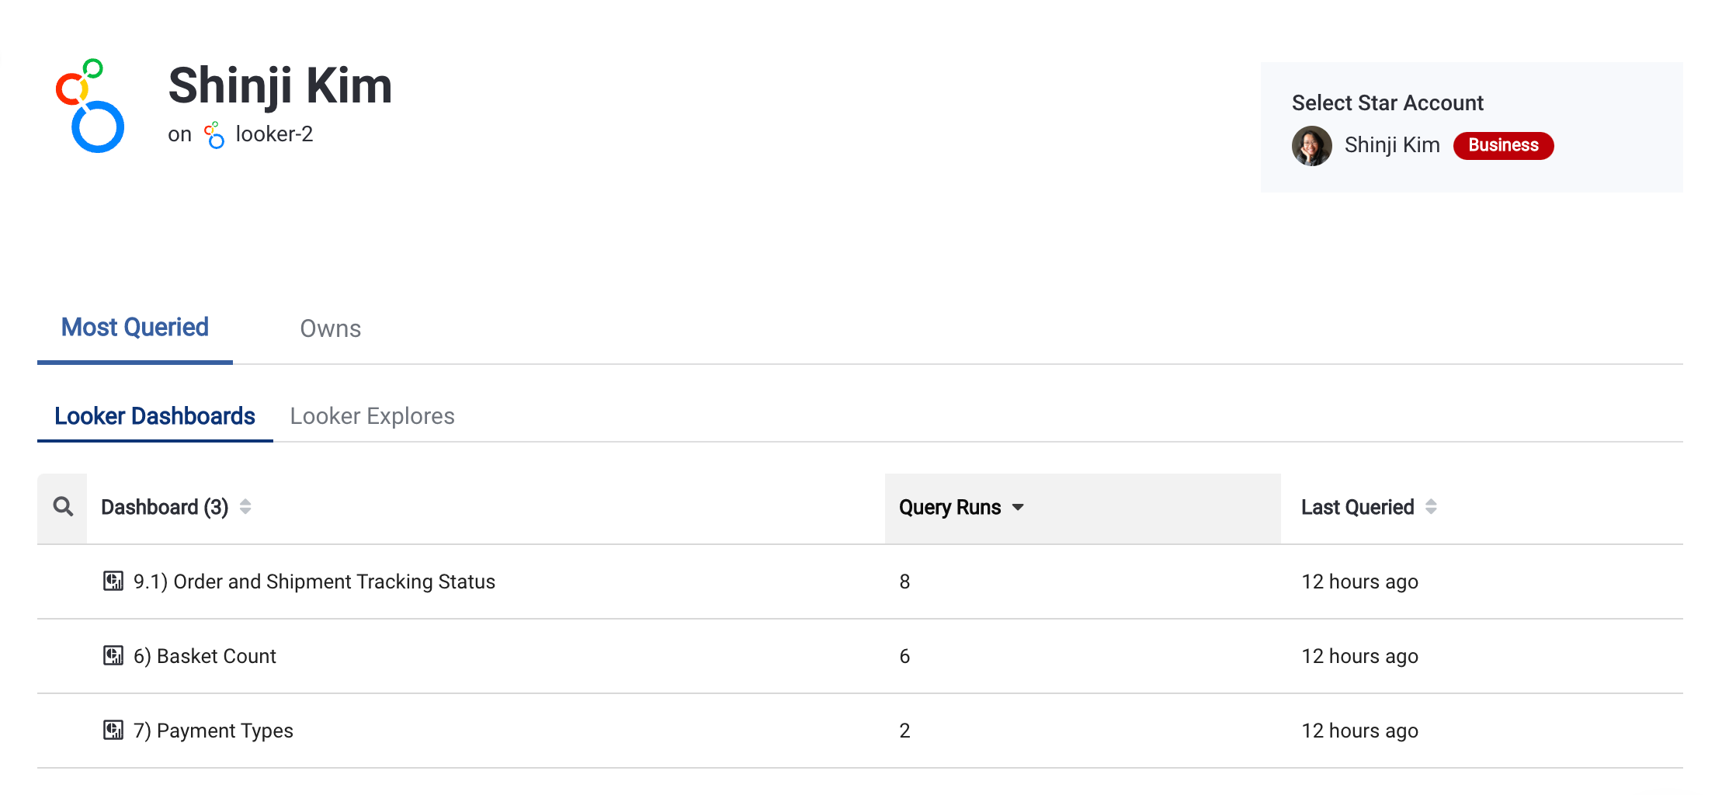Screen dimensions: 1722x795
Task: Switch to the Most Queried tab
Action: 135,328
